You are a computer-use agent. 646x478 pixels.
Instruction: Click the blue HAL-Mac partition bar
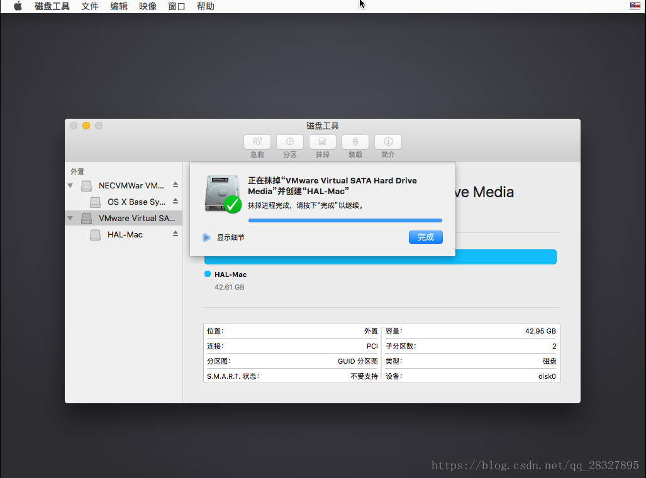pos(381,257)
